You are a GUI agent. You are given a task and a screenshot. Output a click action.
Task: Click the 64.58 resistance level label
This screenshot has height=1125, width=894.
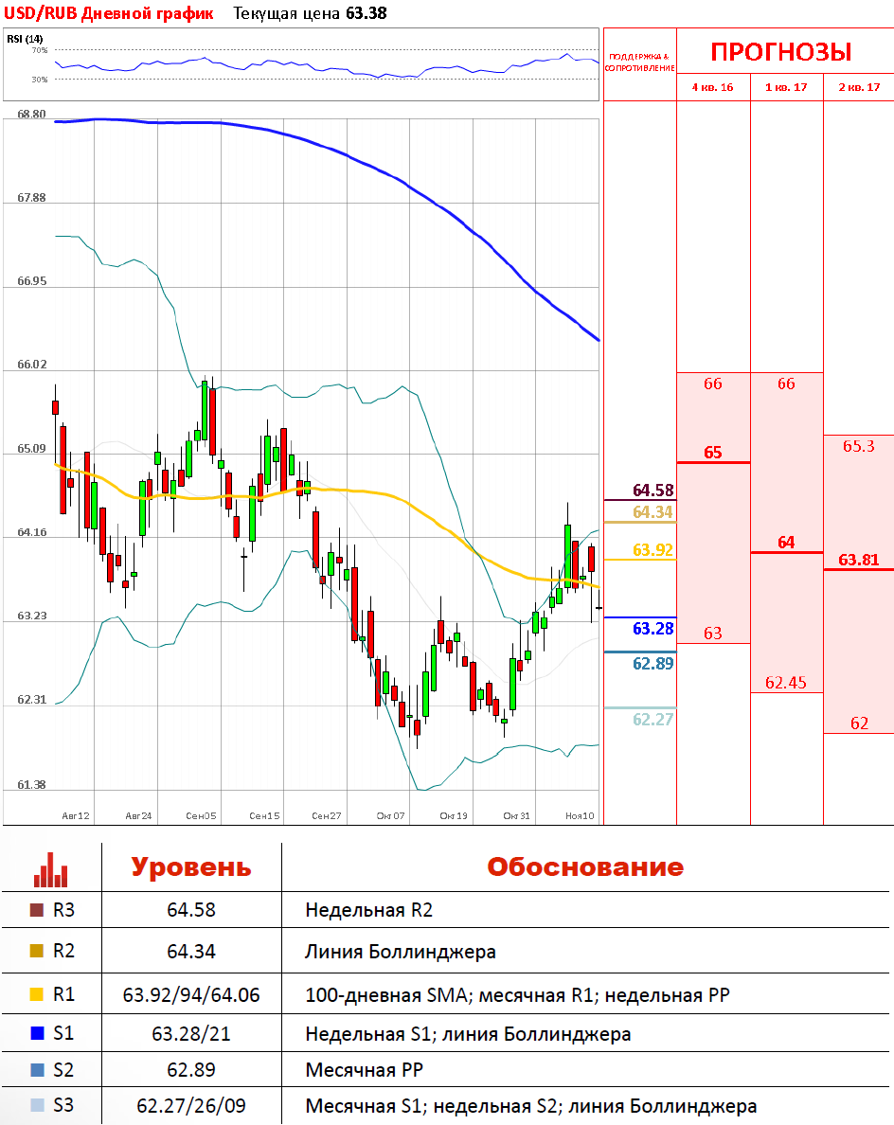[653, 491]
